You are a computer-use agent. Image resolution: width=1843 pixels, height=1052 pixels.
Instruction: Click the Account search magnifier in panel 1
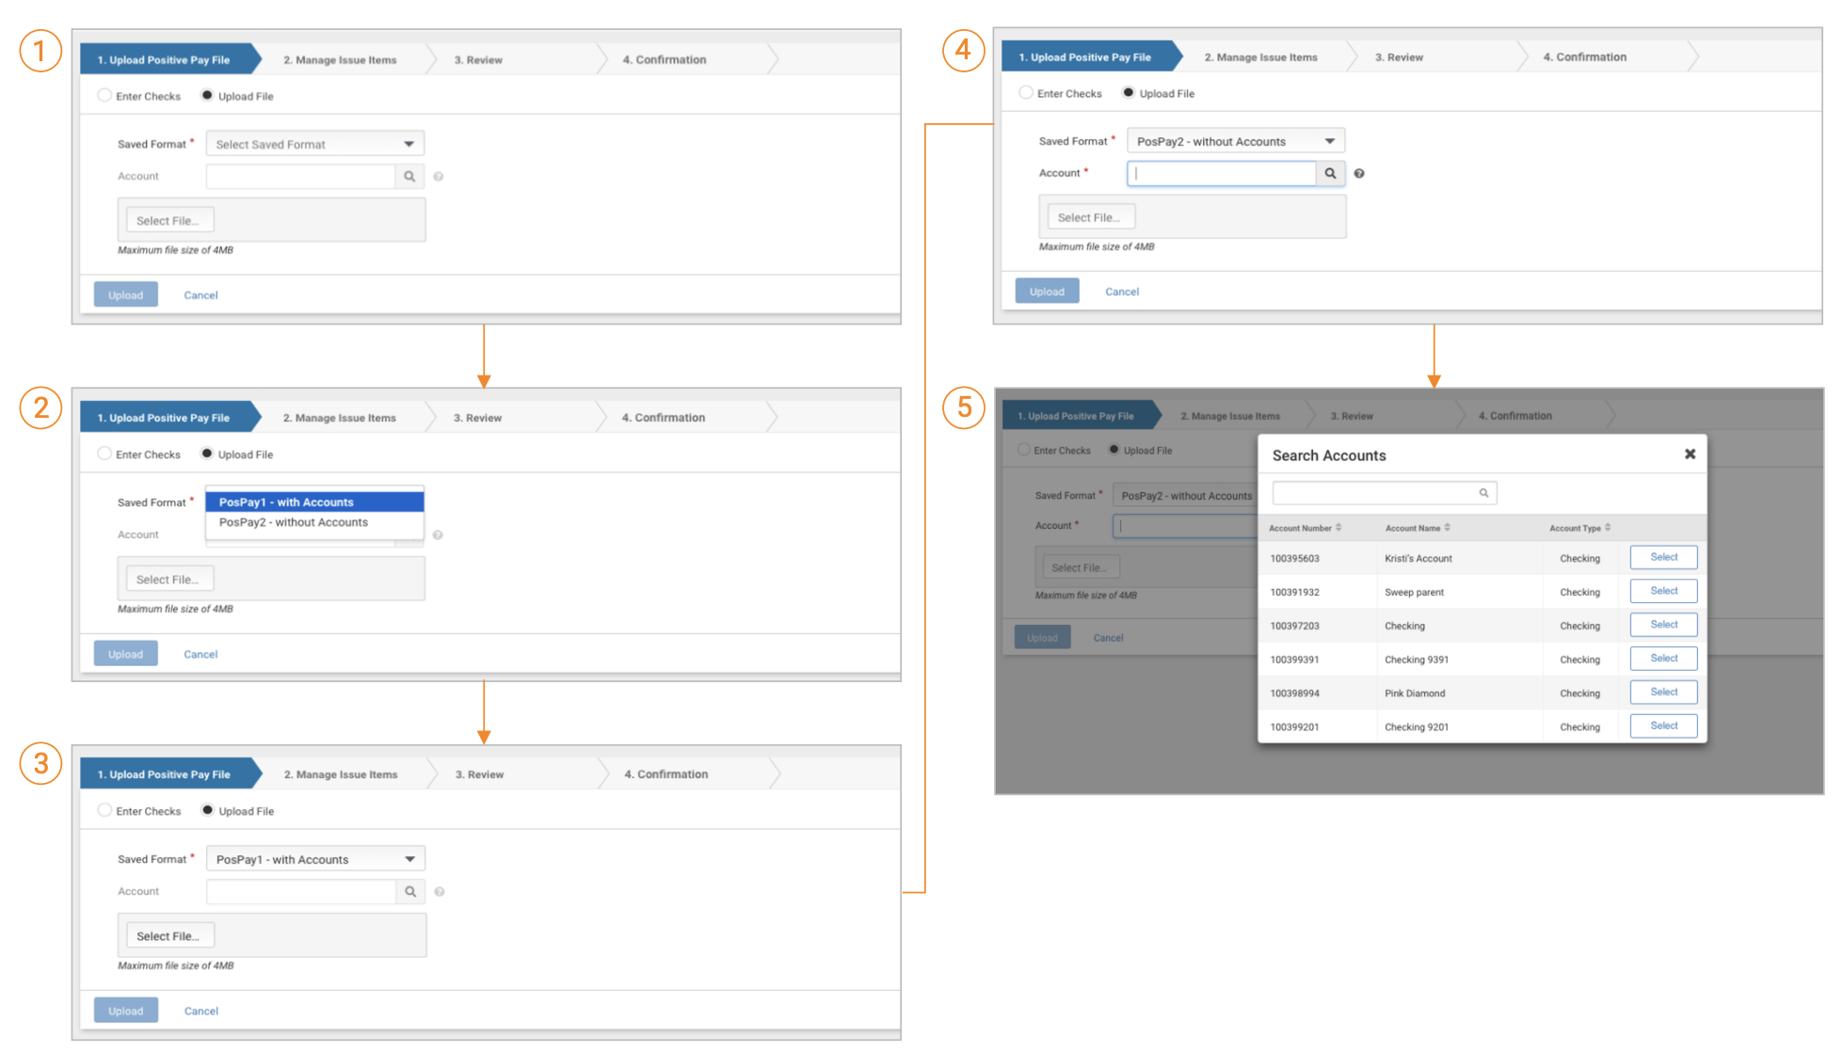pyautogui.click(x=409, y=177)
